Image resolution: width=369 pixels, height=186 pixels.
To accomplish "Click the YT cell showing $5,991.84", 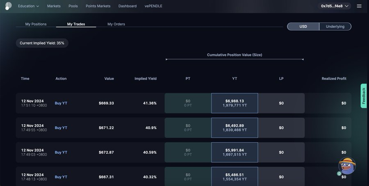I will click(235, 152).
